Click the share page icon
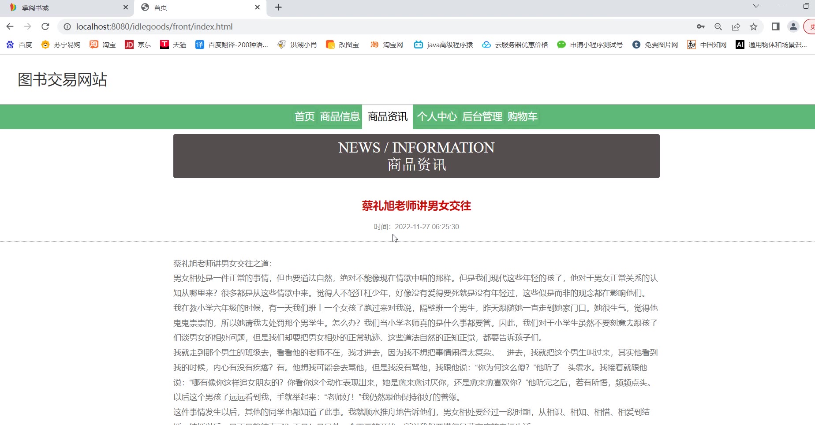Viewport: 815px width, 425px height. pos(736,26)
